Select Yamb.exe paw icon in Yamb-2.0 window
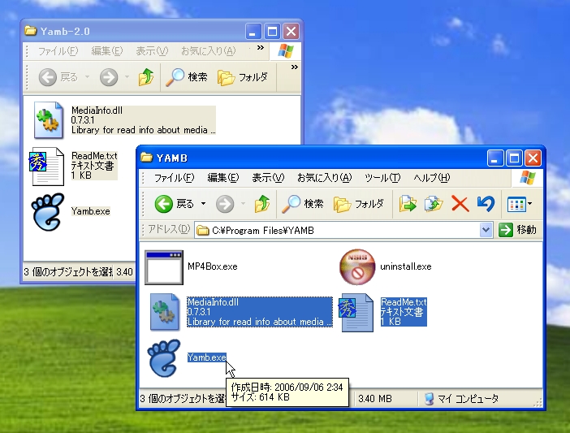 48,212
